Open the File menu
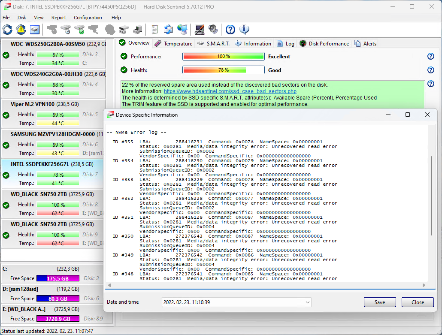The height and width of the screenshot is (335, 442). point(6,18)
